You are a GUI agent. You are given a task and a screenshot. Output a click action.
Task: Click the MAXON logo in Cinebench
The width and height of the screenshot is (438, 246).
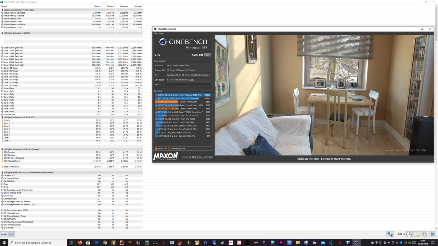coord(165,157)
